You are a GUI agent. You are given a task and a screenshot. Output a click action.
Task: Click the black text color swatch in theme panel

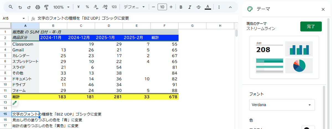click(306, 128)
